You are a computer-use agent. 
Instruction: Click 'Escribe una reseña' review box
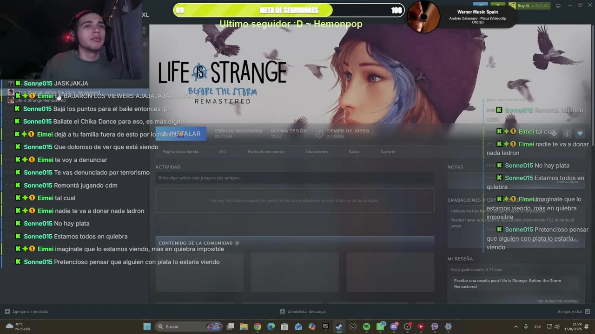(x=516, y=283)
